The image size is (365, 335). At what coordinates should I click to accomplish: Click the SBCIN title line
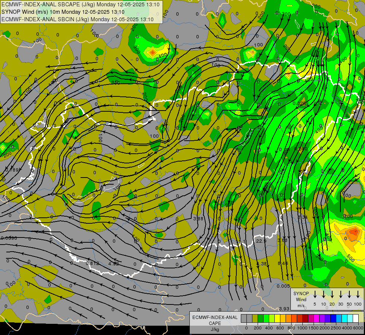coord(78,19)
